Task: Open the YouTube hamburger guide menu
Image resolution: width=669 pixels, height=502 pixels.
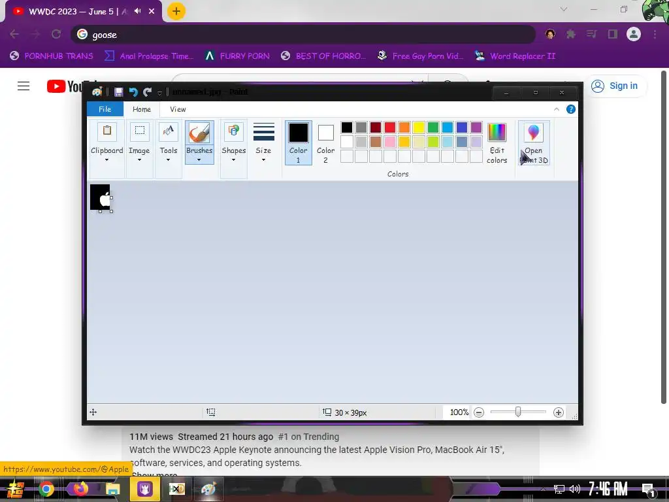Action: click(x=24, y=86)
